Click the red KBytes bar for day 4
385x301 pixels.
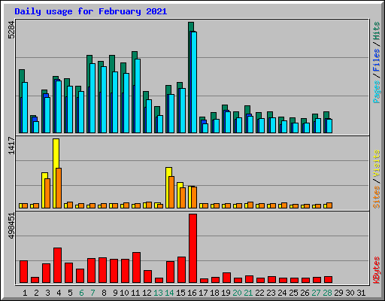click(57, 266)
